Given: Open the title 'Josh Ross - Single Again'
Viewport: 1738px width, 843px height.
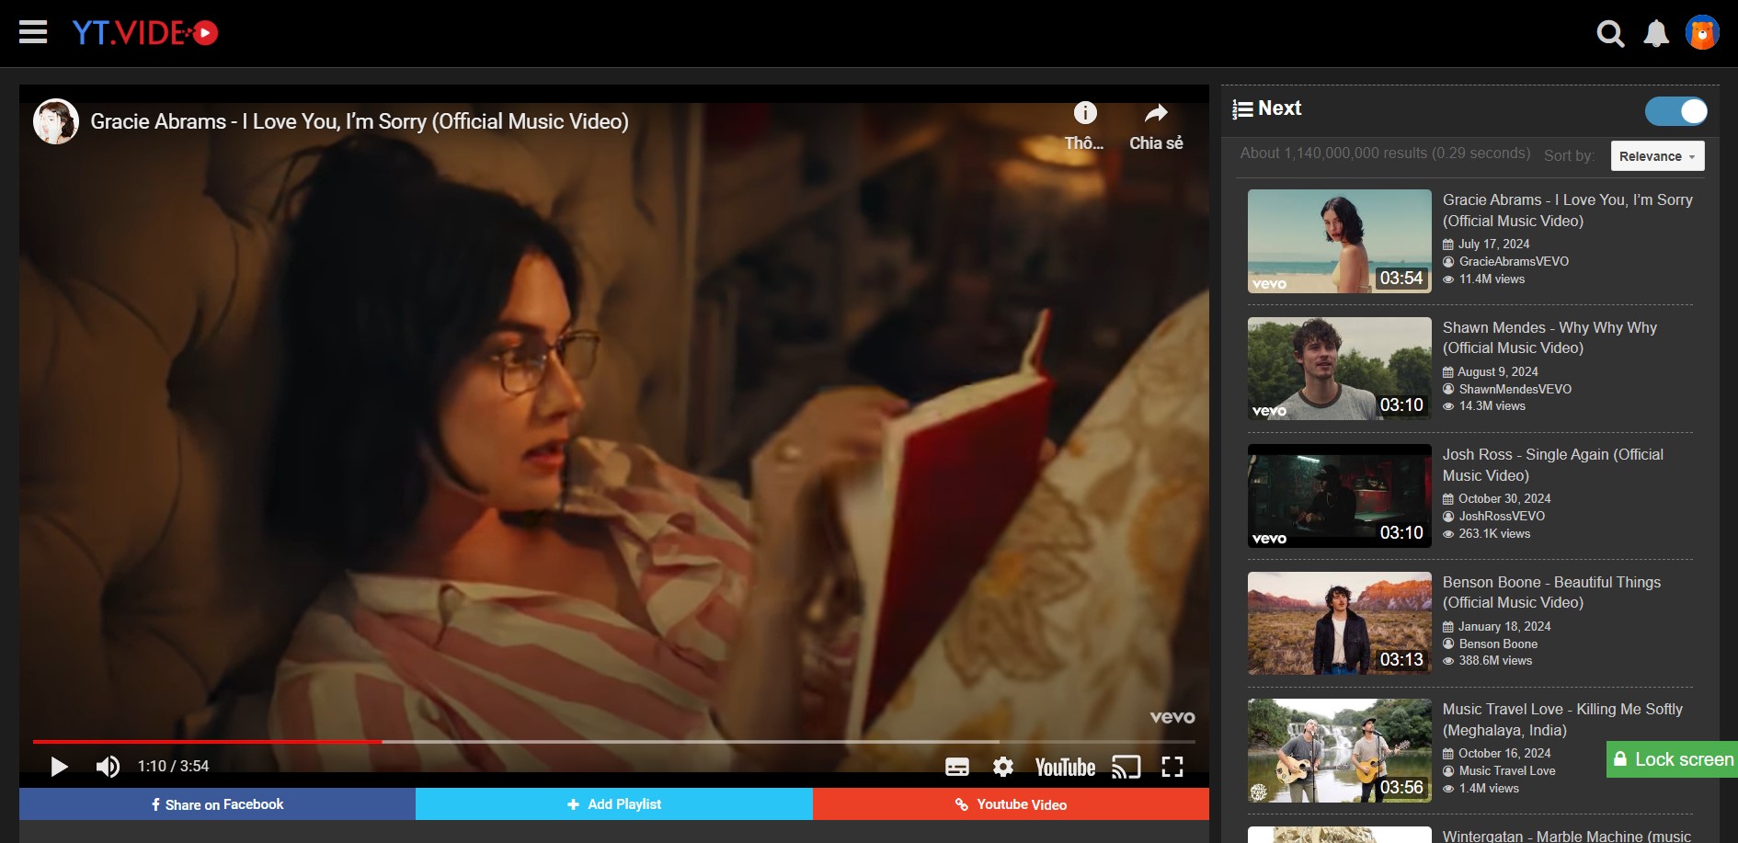Looking at the screenshot, I should coord(1552,465).
